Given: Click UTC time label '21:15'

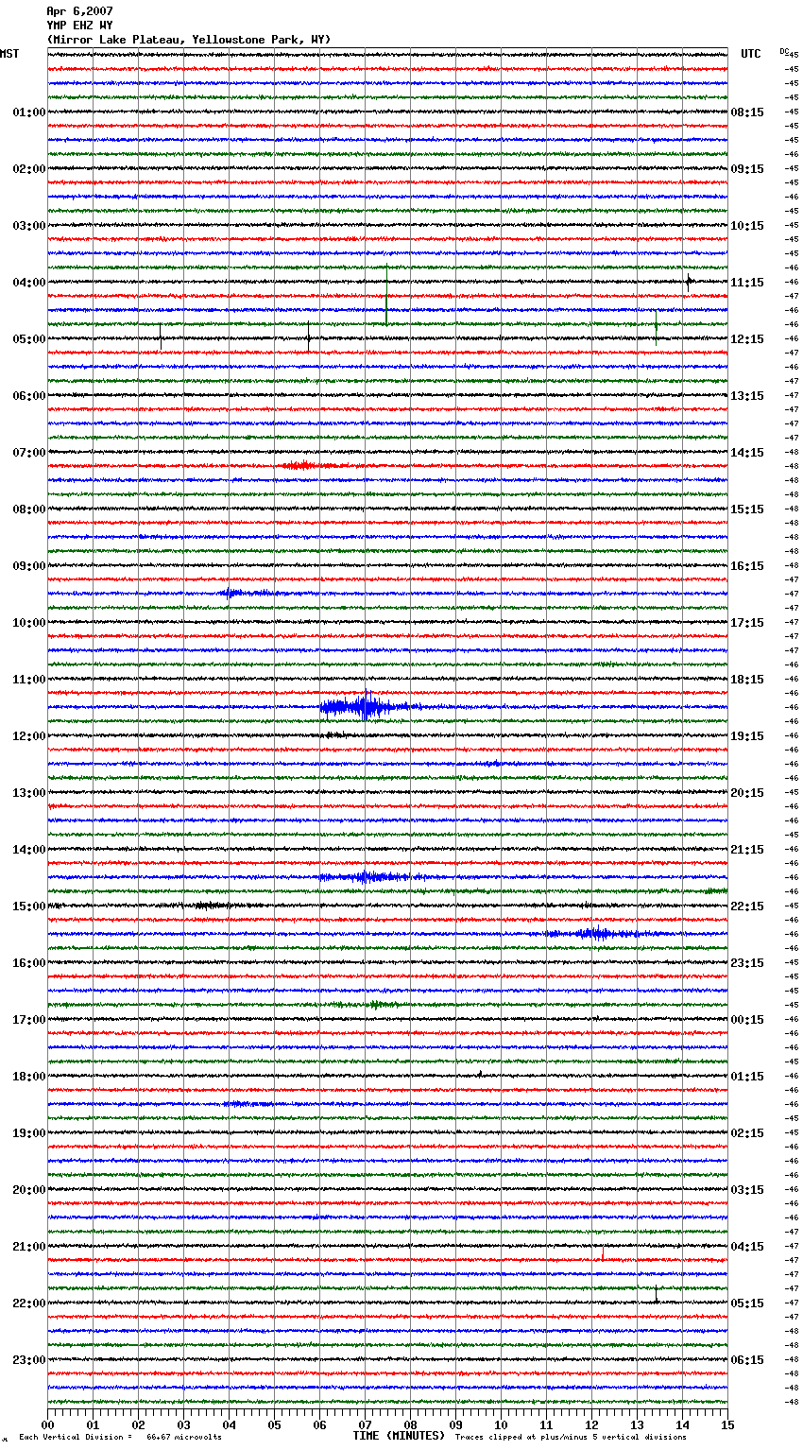Looking at the screenshot, I should [x=747, y=850].
